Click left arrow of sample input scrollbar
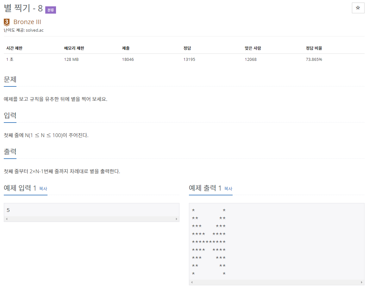The height and width of the screenshot is (291, 369). point(7,219)
